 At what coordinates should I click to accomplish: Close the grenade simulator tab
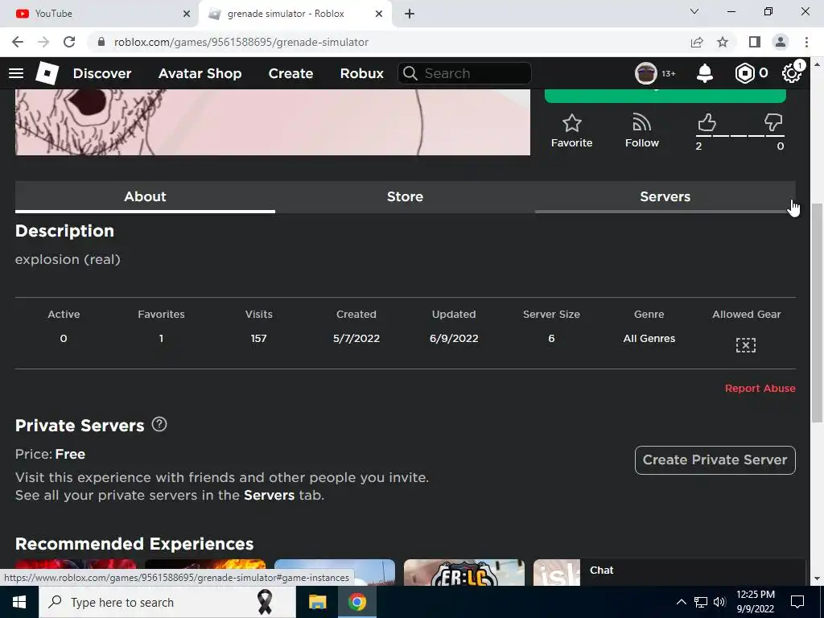coord(379,14)
